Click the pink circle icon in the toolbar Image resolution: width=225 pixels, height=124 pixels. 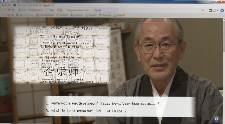pos(9,10)
